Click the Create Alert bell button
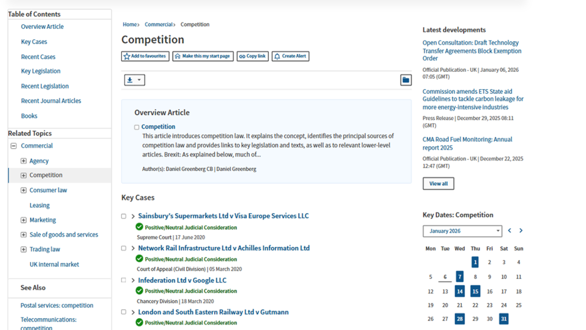586x330 pixels. pyautogui.click(x=290, y=56)
